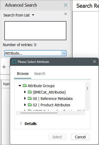Screen dimensions: 99x145
Task: Expand the (BMECat_Attributes) folder
Action: (25, 92)
